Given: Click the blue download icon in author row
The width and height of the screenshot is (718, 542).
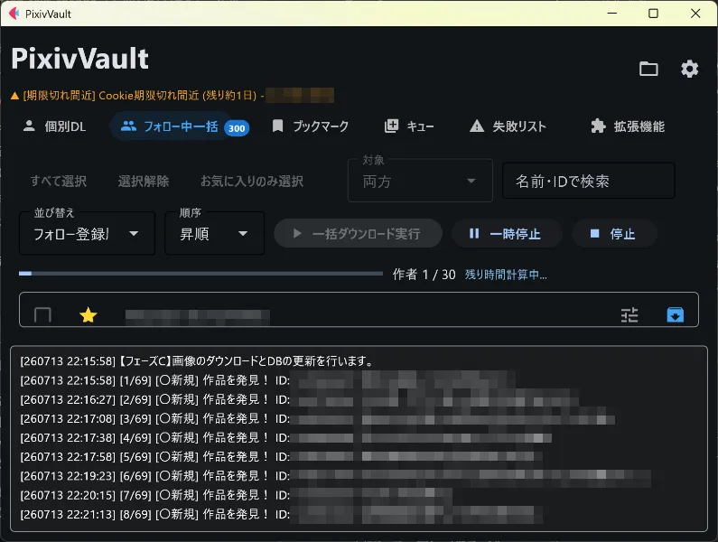Looking at the screenshot, I should (x=675, y=314).
